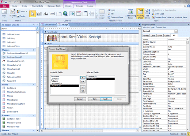Pick the Web Browser control
Viewport: 190px width, 136px height.
click(x=72, y=14)
